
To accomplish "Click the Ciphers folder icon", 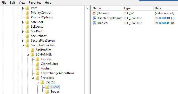I will click(37, 59).
